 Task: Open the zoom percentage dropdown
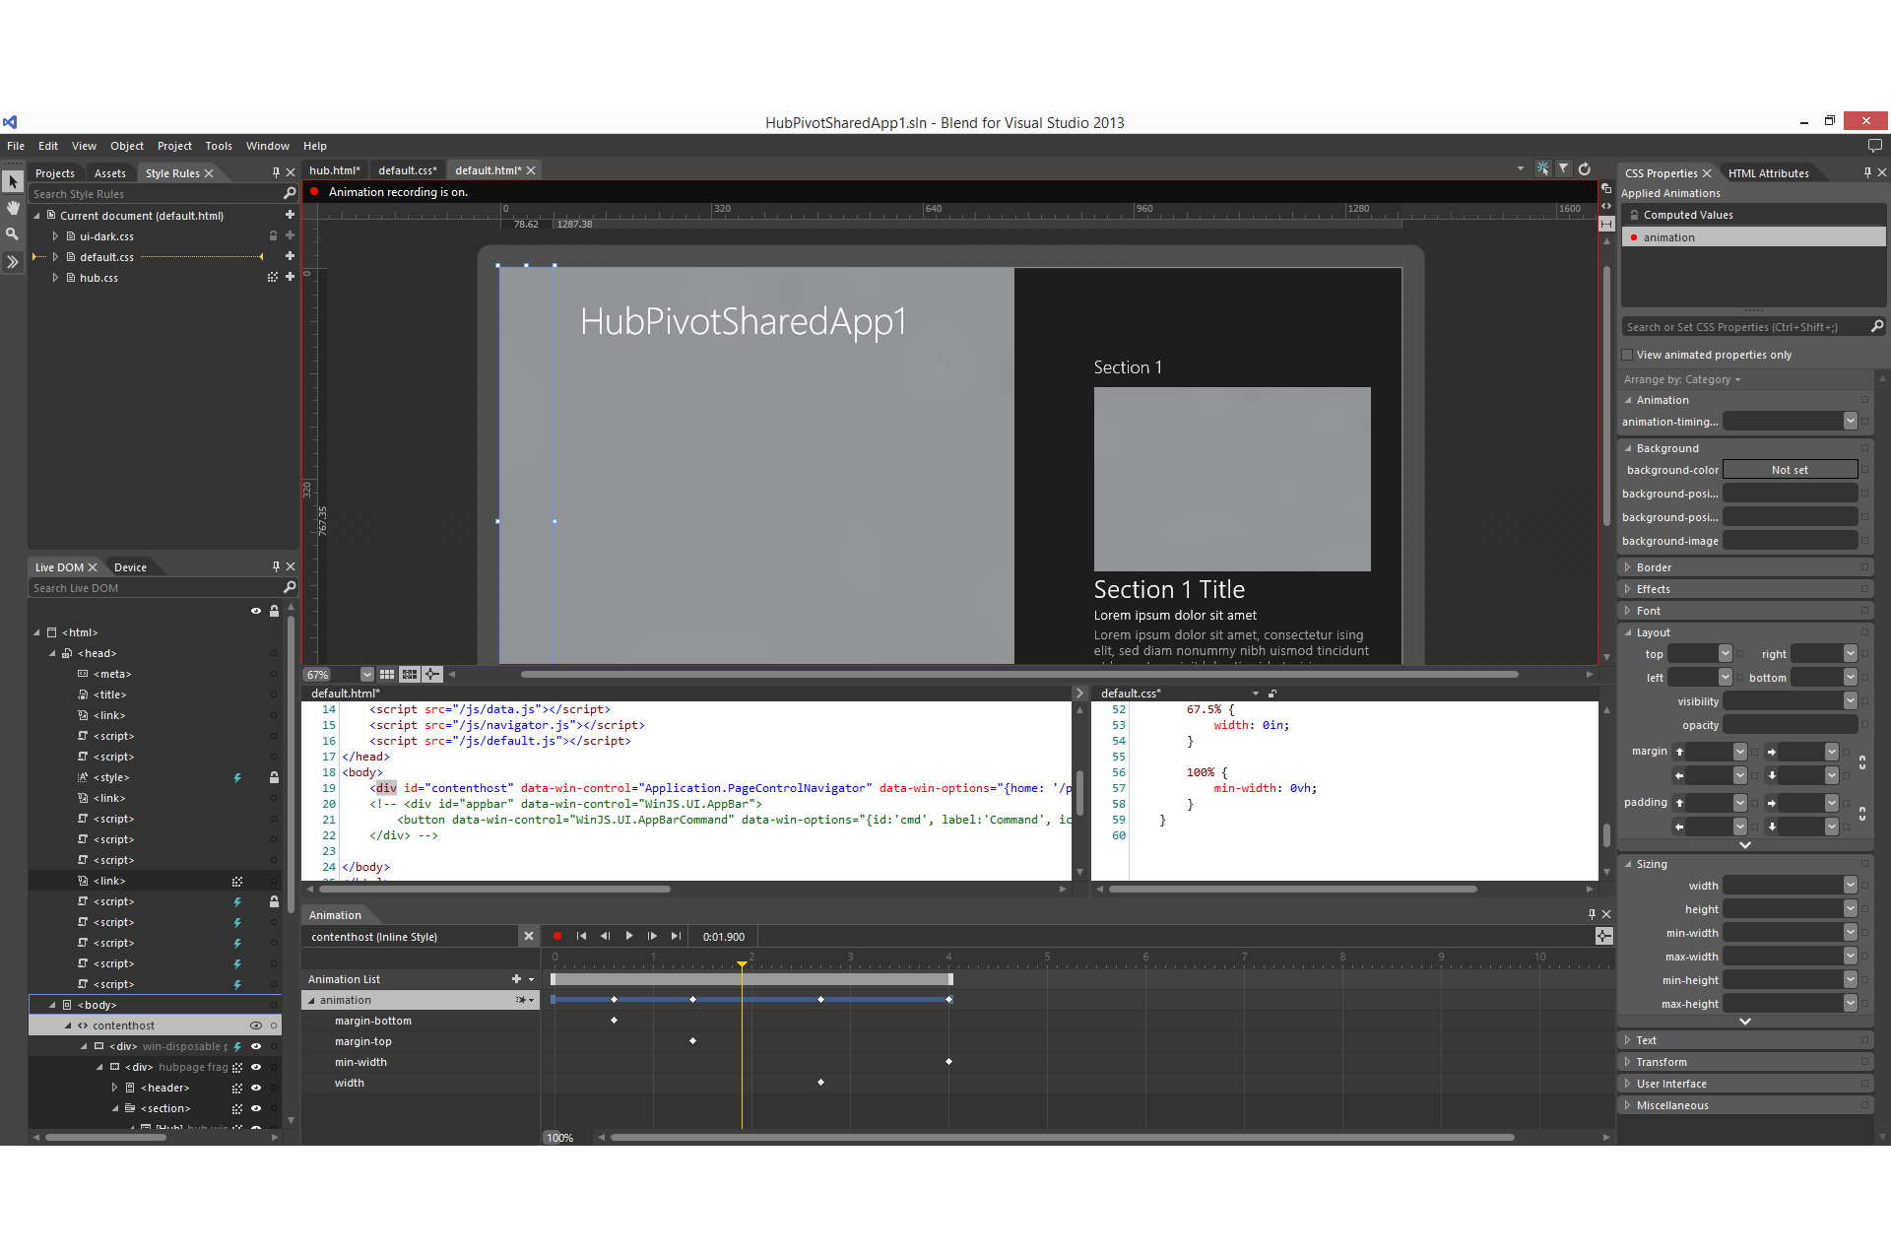[x=366, y=674]
